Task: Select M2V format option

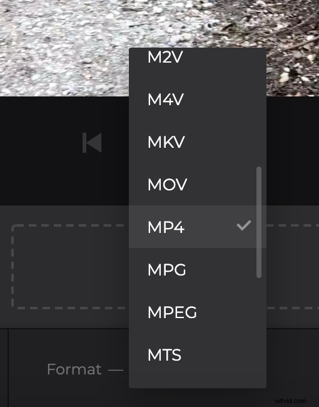Action: click(x=198, y=57)
